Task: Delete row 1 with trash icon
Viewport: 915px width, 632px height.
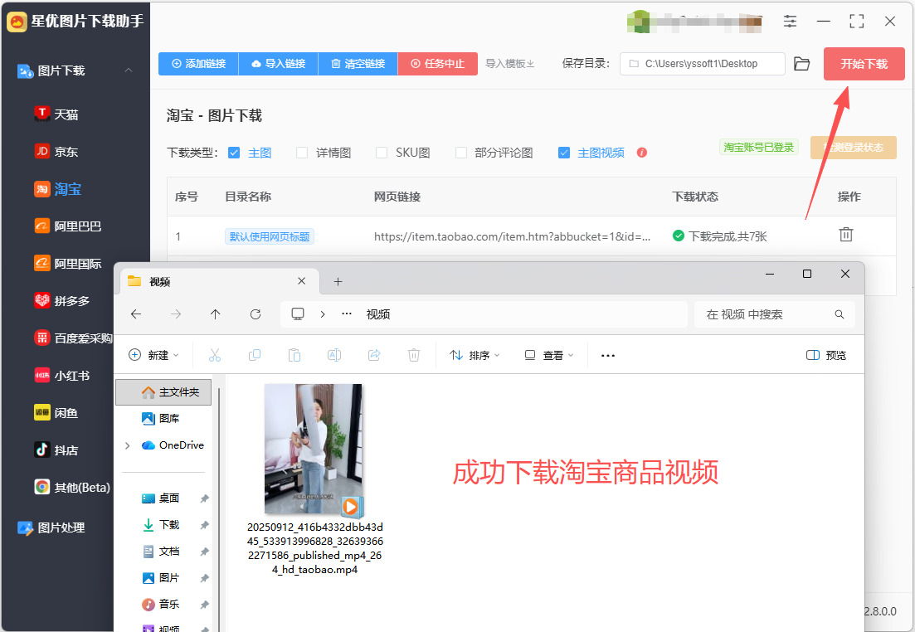Action: [845, 235]
